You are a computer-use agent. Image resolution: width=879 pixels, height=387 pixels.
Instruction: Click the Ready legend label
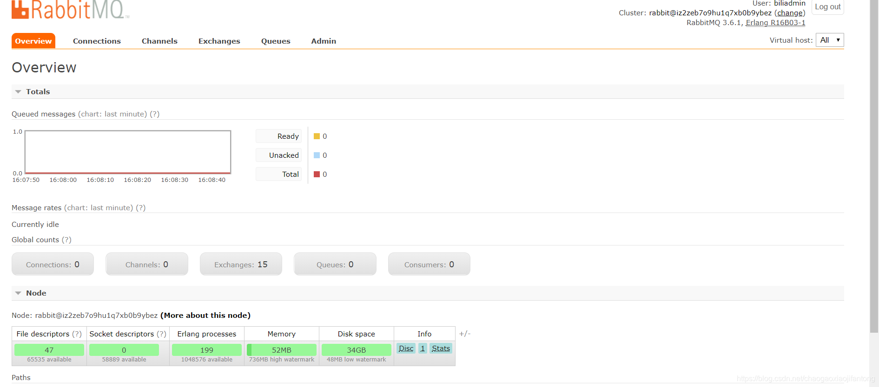[x=279, y=136]
